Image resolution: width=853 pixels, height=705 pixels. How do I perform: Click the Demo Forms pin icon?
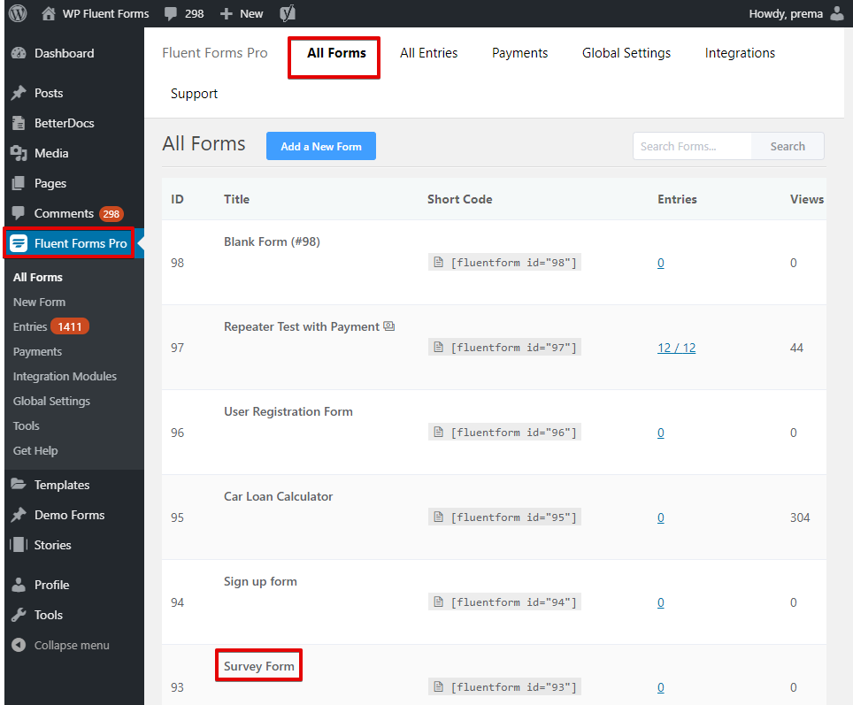click(19, 515)
